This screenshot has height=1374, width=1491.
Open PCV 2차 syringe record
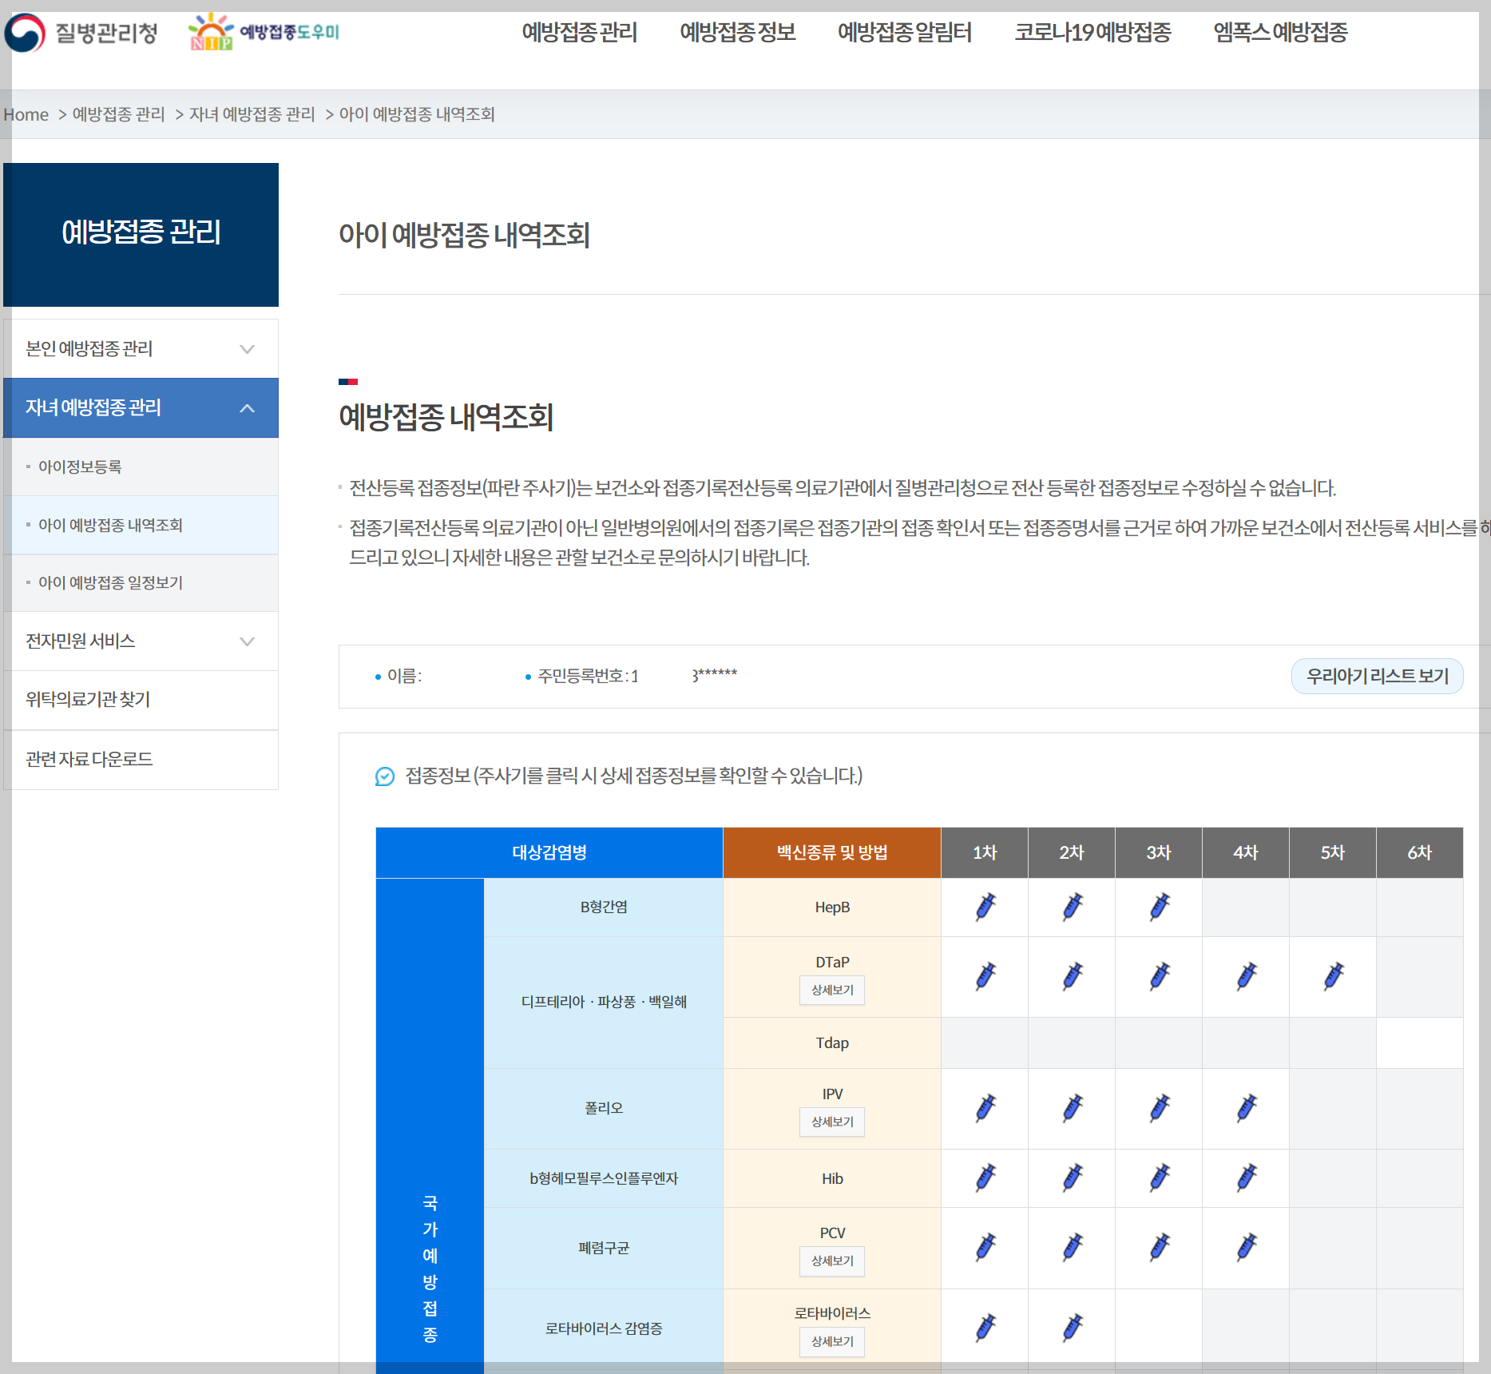[x=1073, y=1247]
